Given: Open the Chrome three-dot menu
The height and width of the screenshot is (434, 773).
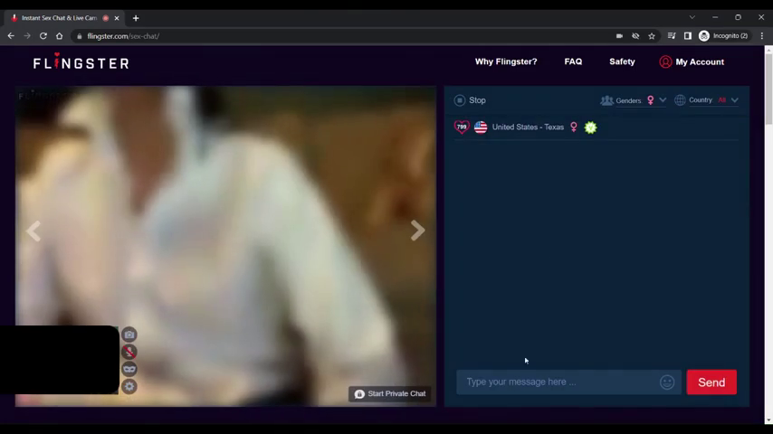Looking at the screenshot, I should tap(761, 36).
